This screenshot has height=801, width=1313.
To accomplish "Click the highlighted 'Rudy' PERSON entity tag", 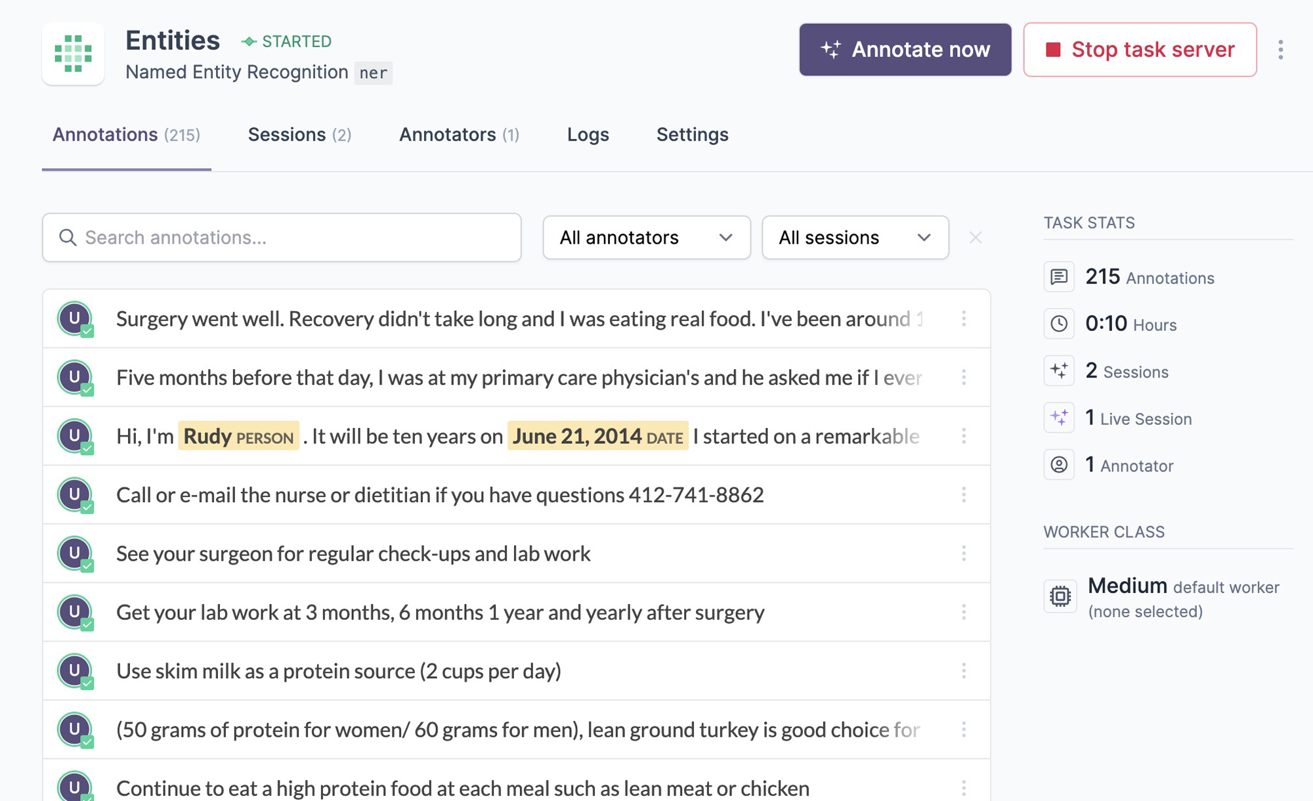I will point(238,436).
